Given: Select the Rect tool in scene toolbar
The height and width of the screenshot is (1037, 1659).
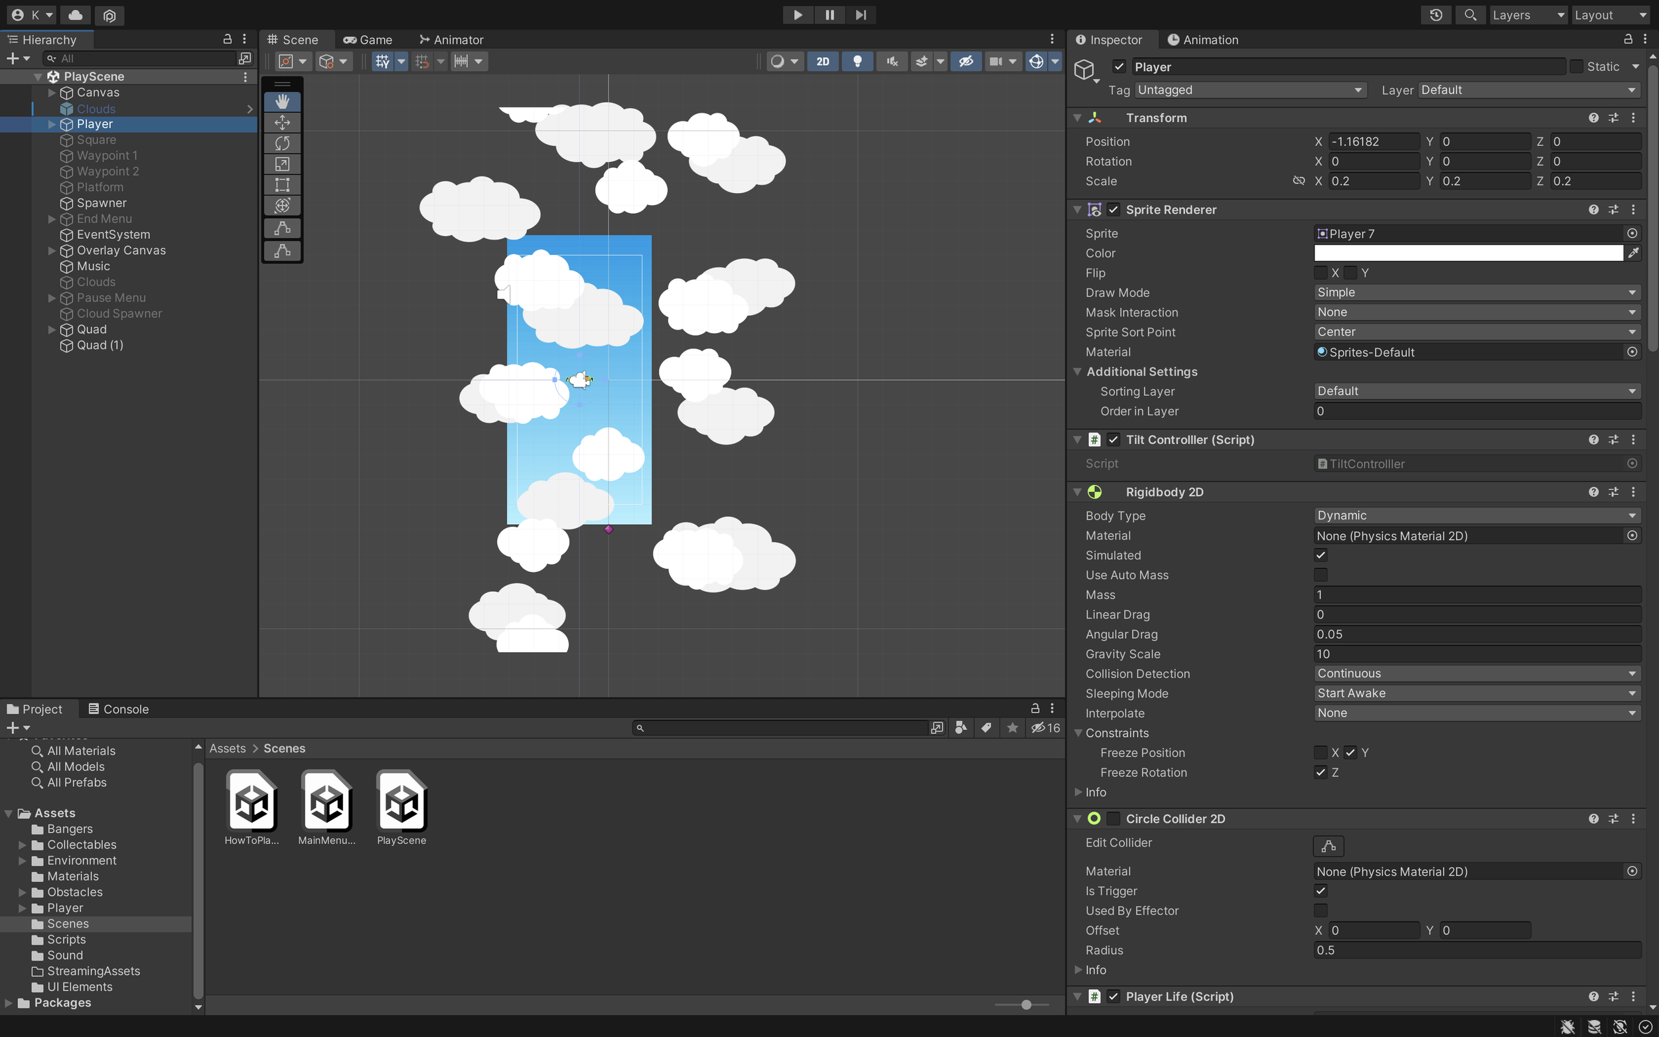Looking at the screenshot, I should pos(282,184).
